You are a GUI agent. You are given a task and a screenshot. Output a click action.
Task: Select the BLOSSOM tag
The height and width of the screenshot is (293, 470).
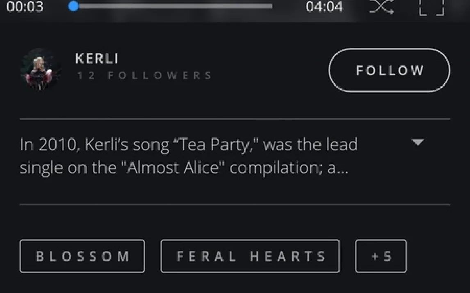[x=82, y=256]
